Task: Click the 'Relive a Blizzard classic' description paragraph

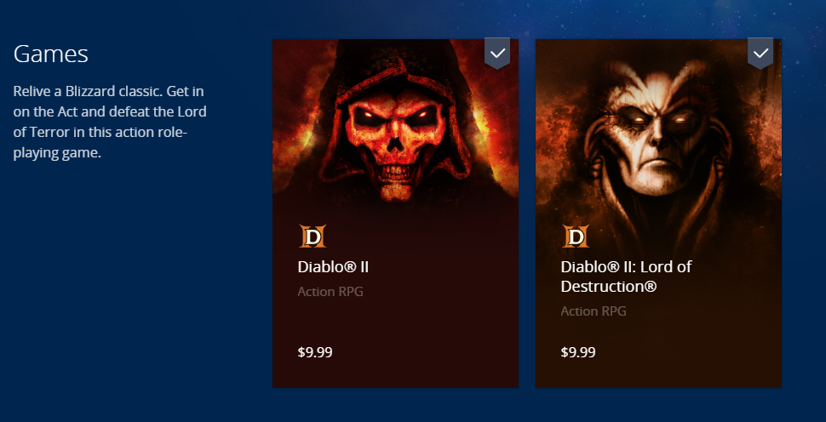Action: 110,122
